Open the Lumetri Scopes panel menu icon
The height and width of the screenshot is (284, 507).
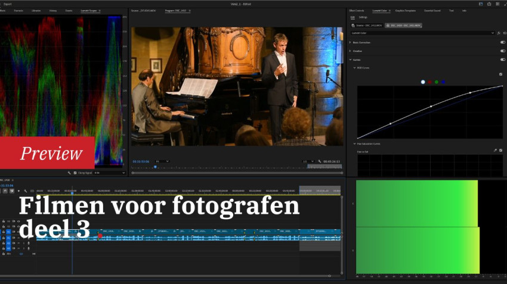pyautogui.click(x=100, y=11)
